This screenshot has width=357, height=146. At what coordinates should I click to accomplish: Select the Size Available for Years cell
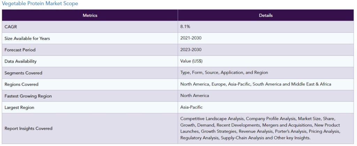click(x=27, y=38)
